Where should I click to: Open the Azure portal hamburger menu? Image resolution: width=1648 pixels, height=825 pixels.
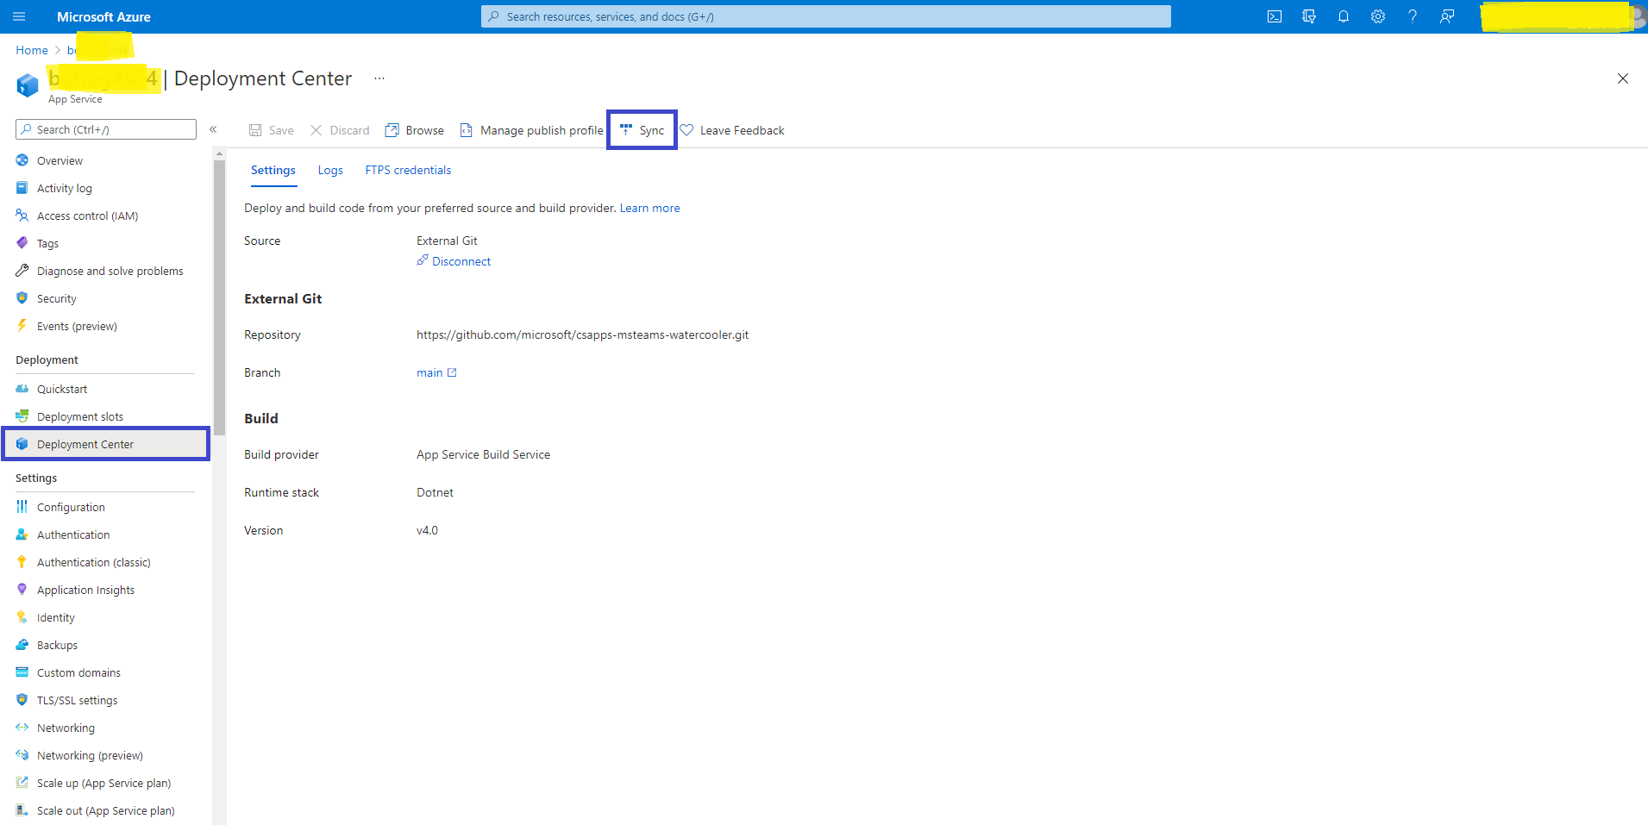(x=19, y=16)
